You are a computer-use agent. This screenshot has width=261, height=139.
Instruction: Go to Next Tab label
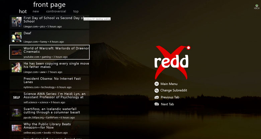point(167,104)
